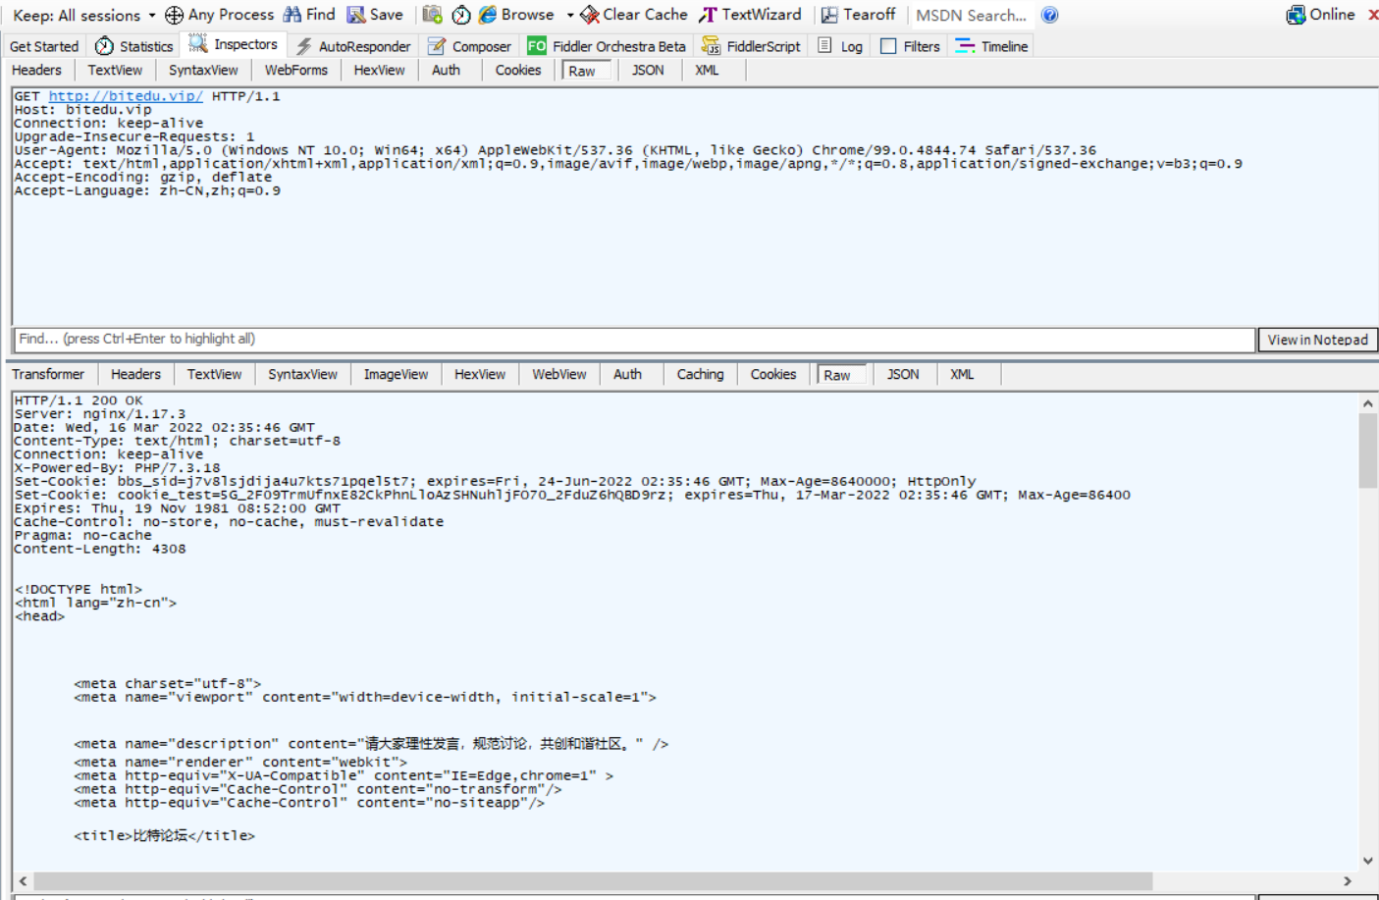Screen dimensions: 1379x900
Task: Select the Inspectors tab magnifier icon
Action: tap(197, 44)
